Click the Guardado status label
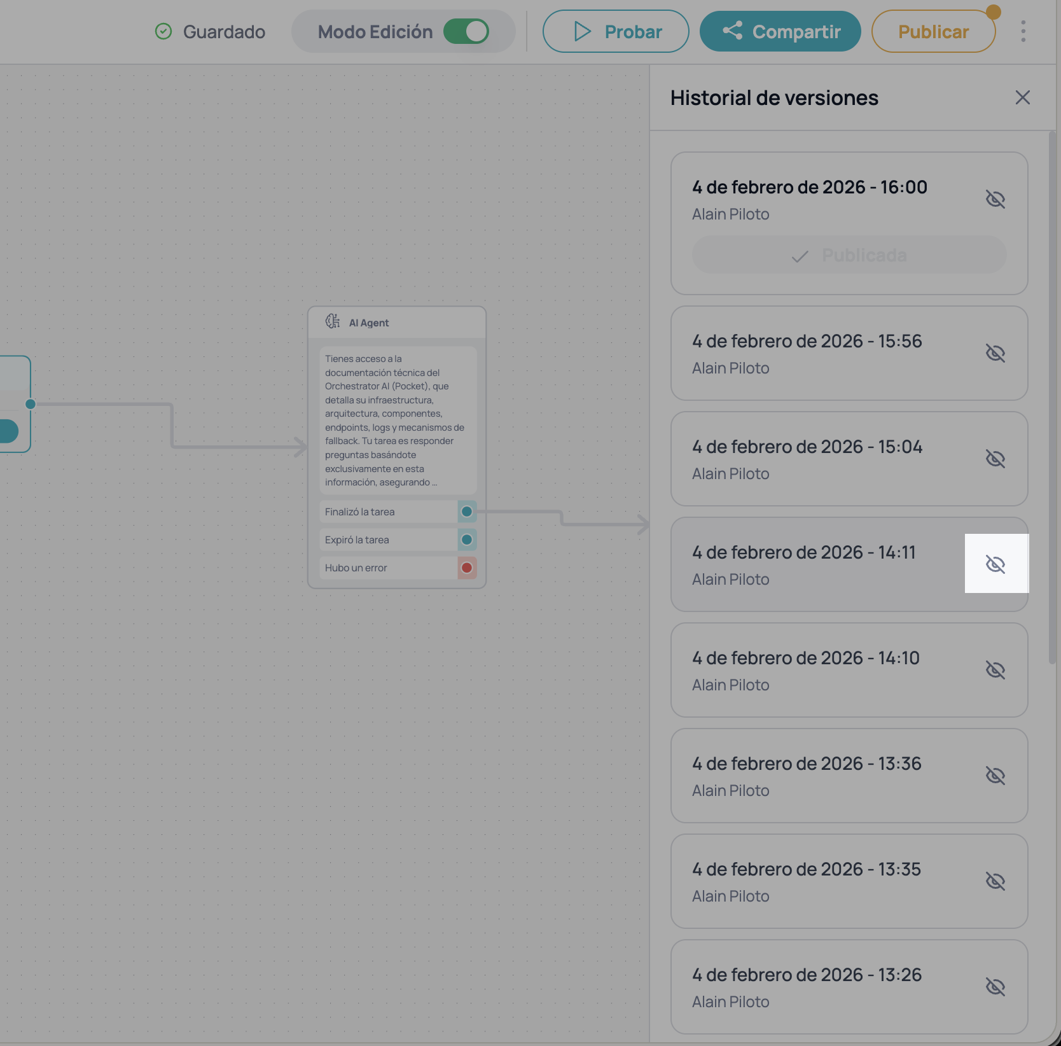 pyautogui.click(x=224, y=32)
